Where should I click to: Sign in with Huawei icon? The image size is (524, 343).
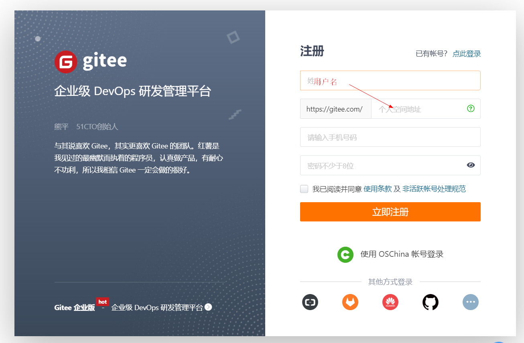pos(390,302)
